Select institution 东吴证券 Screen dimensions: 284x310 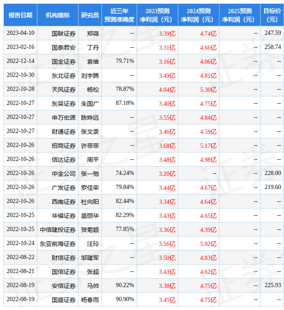coord(64,104)
